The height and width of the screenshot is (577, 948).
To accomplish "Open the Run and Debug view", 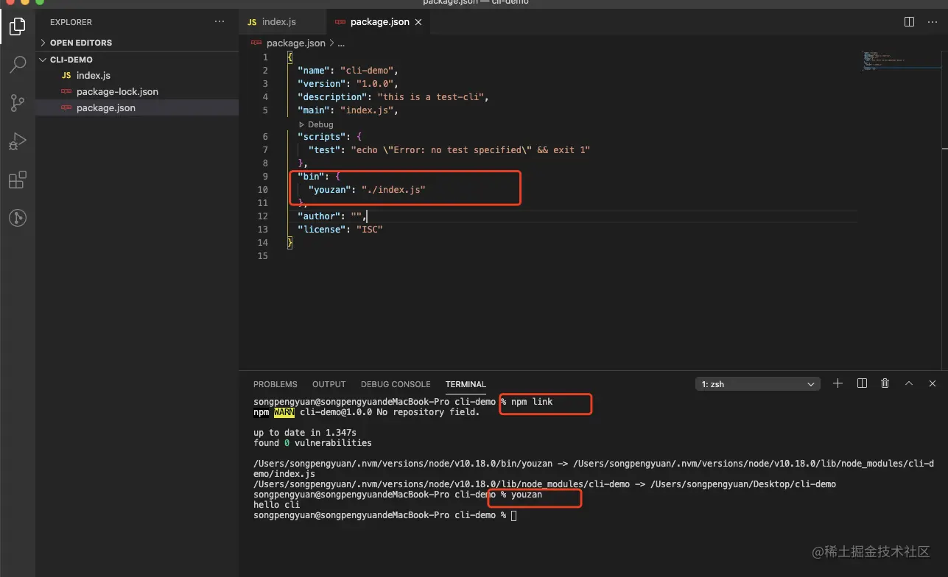I will pos(17,141).
